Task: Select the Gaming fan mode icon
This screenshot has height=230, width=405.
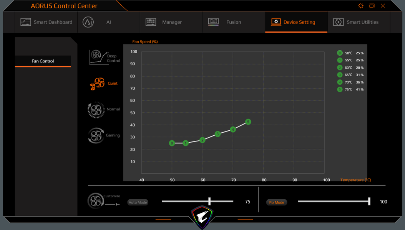Action: click(x=96, y=135)
